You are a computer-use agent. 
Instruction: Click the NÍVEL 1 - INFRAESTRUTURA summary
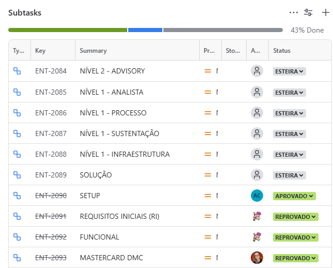125,154
